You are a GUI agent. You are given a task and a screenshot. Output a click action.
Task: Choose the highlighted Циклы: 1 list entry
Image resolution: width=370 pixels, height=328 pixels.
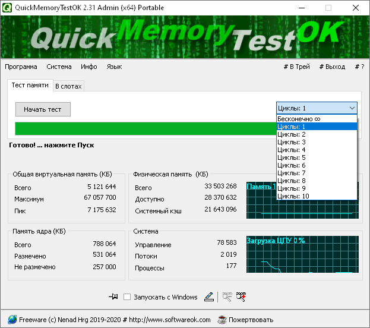(317, 127)
